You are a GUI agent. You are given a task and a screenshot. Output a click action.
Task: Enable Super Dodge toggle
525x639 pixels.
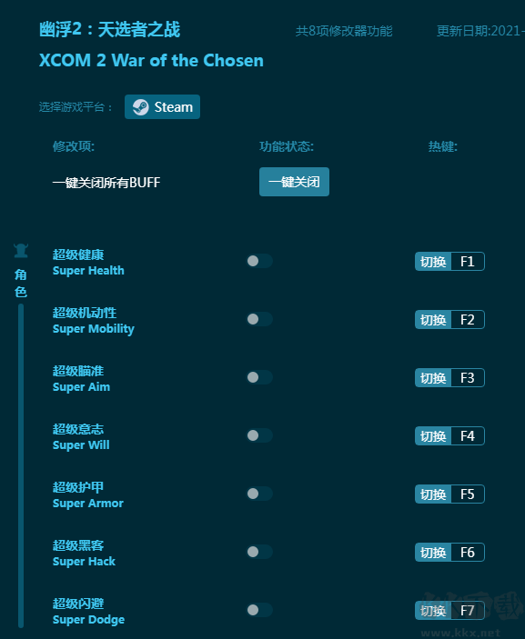click(x=259, y=610)
